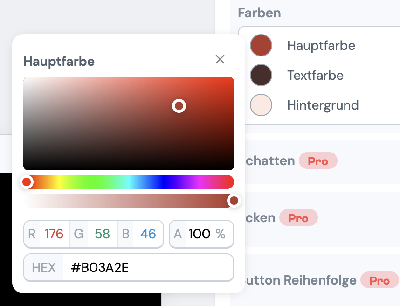Click the opacity slider handle on the right
This screenshot has height=306, width=400.
tap(234, 201)
